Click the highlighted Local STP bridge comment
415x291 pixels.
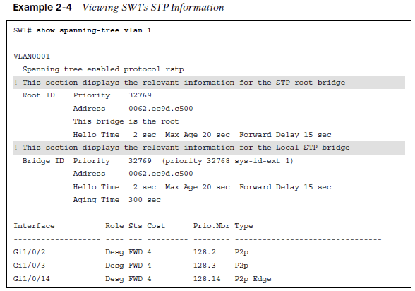tap(209, 148)
